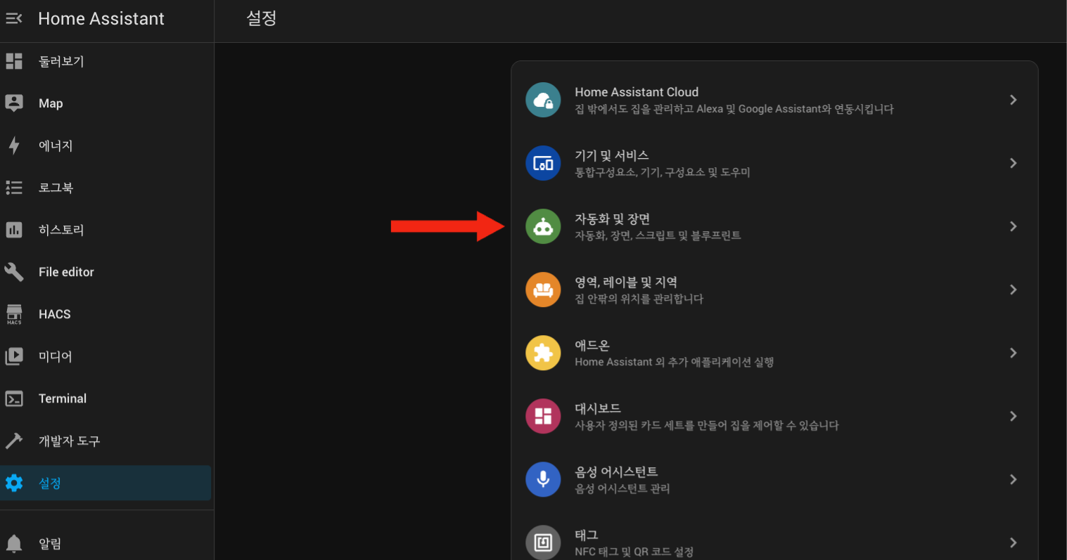Screen dimensions: 1067x560
Task: Open File editor from the sidebar
Action: pyautogui.click(x=66, y=272)
